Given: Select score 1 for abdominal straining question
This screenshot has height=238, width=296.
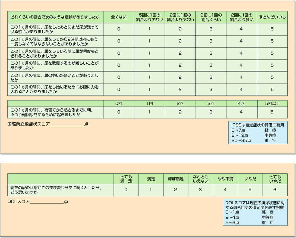Looking at the screenshot, I should point(149,89).
